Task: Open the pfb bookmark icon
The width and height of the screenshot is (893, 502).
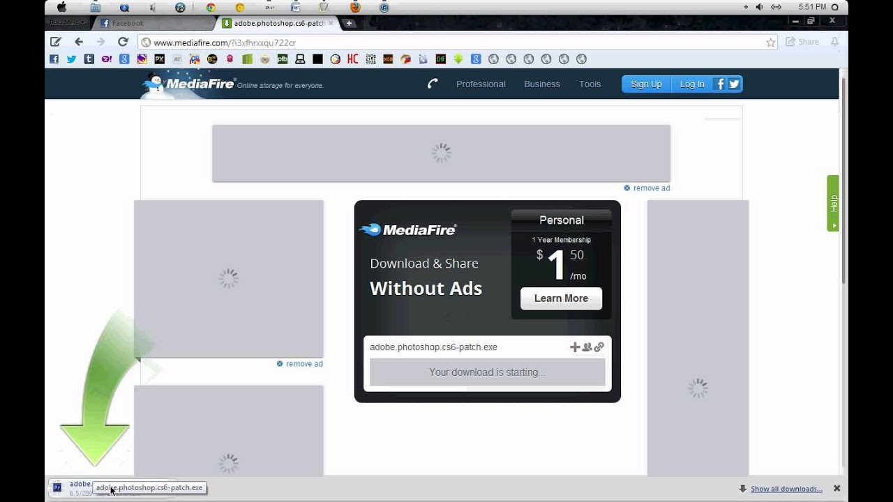Action: point(283,59)
